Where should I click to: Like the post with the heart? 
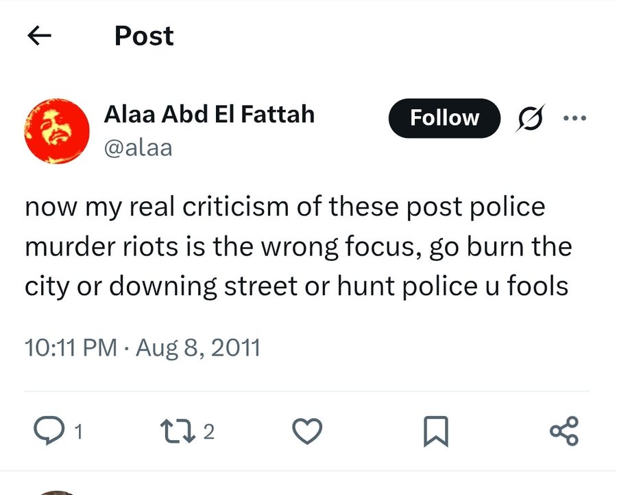click(x=307, y=430)
